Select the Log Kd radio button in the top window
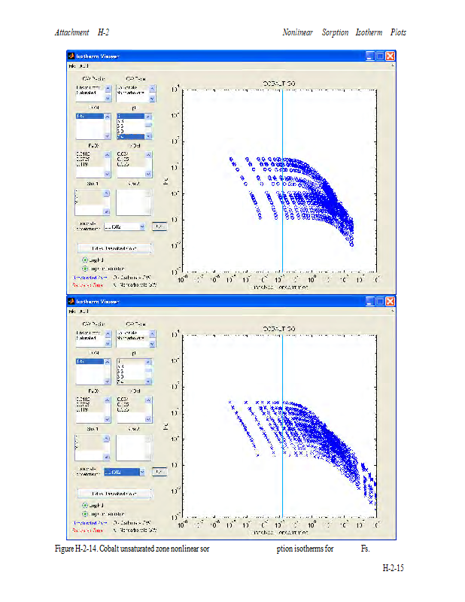This screenshot has height=602, width=465. click(x=85, y=260)
